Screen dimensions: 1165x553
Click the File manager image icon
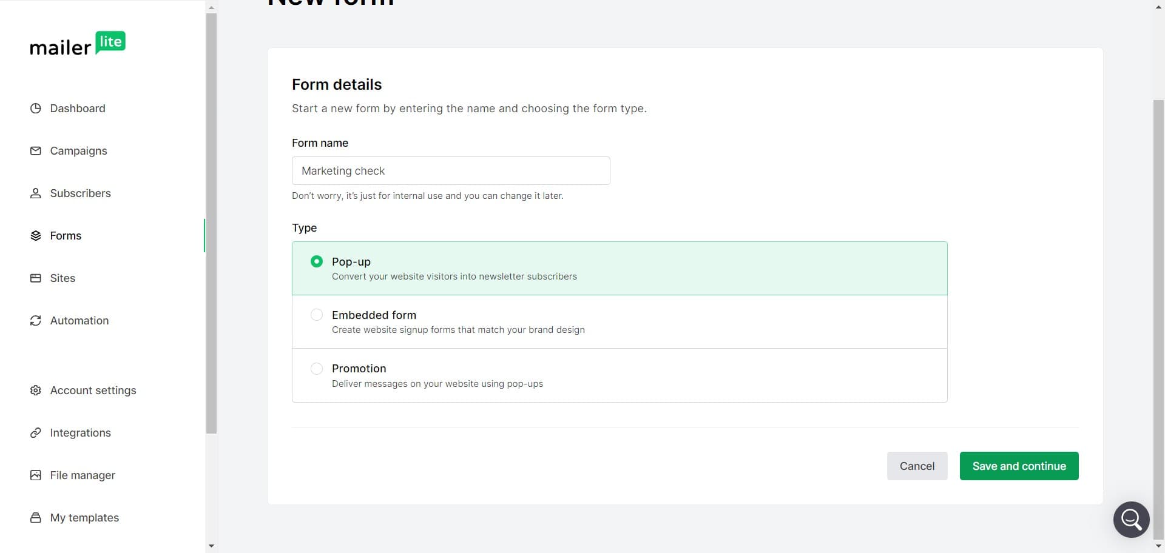(36, 475)
